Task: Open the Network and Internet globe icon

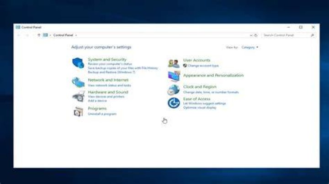Action: 78,82
